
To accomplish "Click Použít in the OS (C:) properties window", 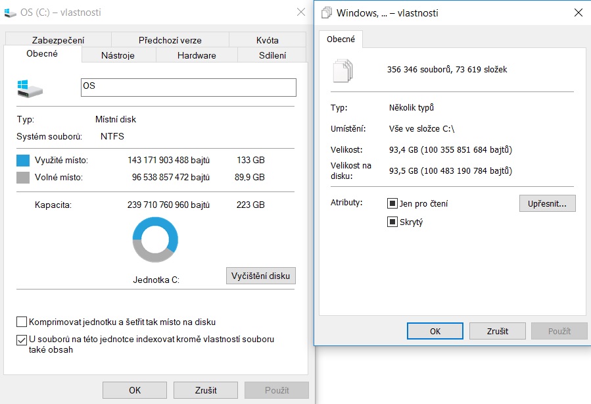I will point(277,390).
